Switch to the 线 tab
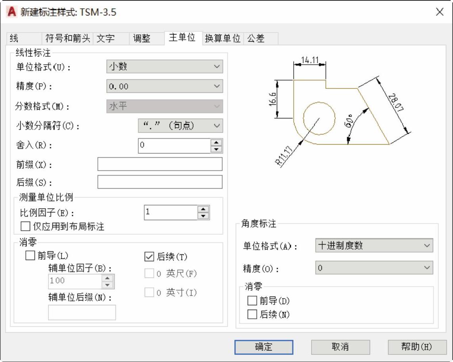This screenshot has width=453, height=362. tap(24, 38)
